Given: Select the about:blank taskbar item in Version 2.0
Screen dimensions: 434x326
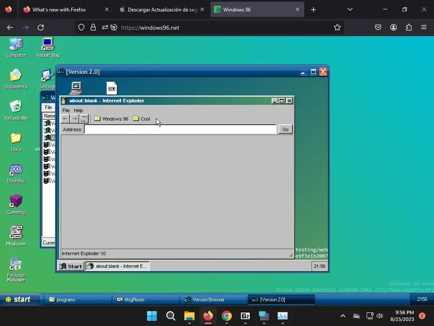Looking at the screenshot, I should pyautogui.click(x=118, y=266).
